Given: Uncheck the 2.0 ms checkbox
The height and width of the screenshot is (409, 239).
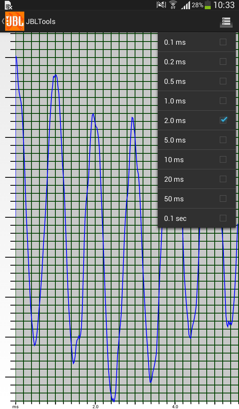Looking at the screenshot, I should 223,120.
